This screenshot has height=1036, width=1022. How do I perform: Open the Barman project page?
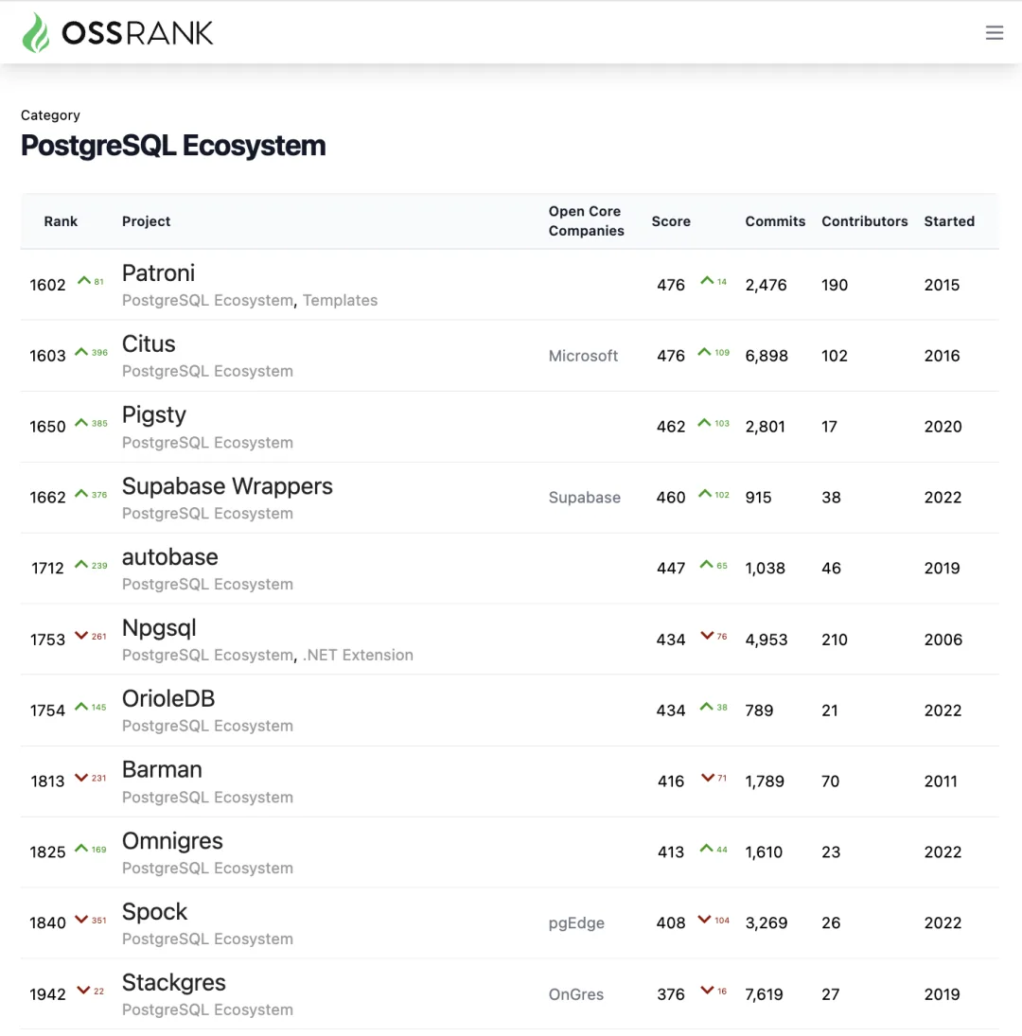[162, 770]
